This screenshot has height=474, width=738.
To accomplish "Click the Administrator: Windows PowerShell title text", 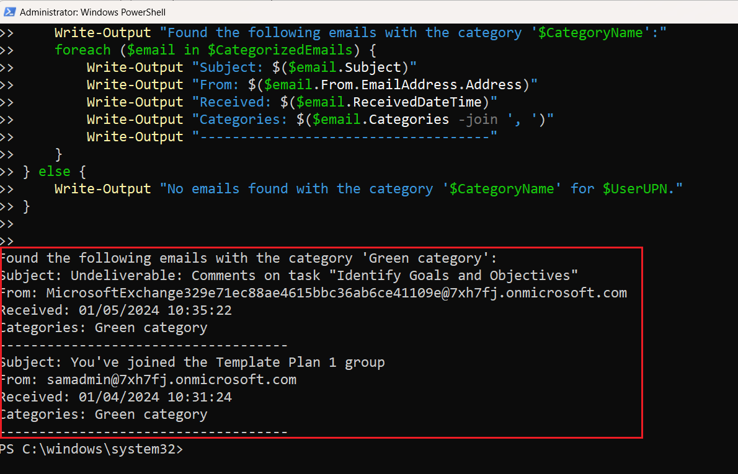I will pos(92,12).
